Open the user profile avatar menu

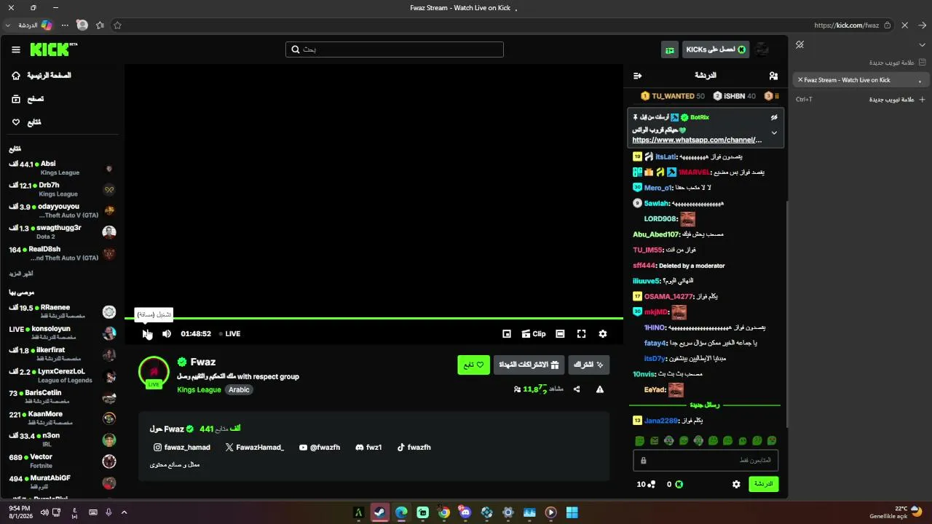[762, 49]
